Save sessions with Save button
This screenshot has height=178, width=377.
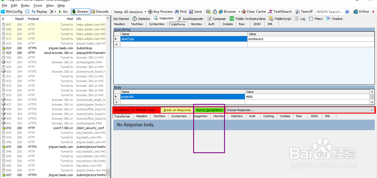(195, 12)
